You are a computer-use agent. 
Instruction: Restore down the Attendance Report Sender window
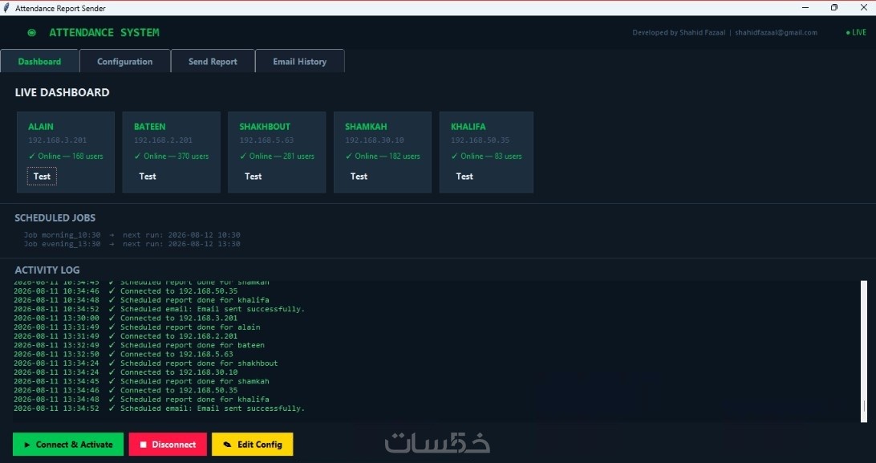point(834,8)
